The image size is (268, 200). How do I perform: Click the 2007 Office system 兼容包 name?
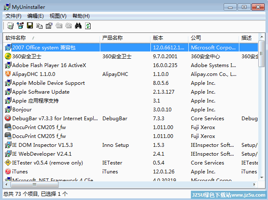(x=44, y=47)
